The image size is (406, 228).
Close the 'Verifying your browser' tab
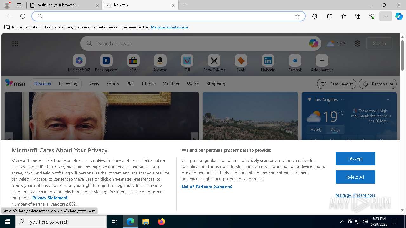pyautogui.click(x=98, y=5)
